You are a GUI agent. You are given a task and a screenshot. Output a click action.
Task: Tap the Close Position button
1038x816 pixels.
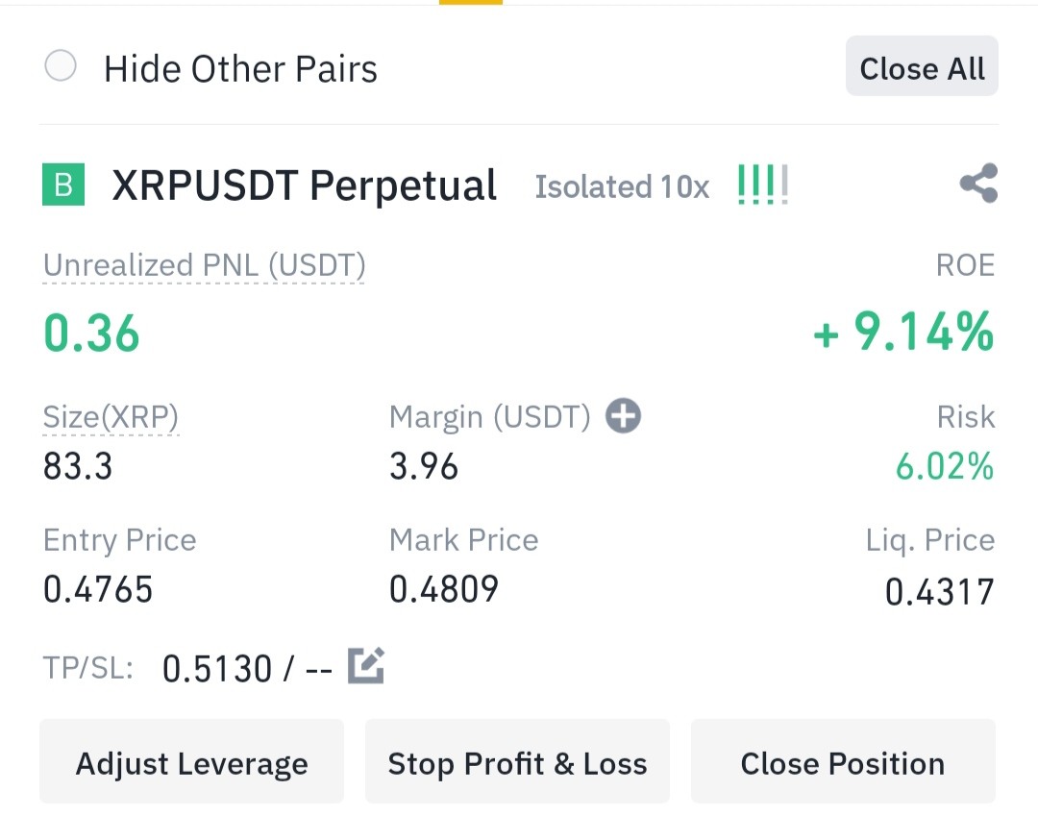coord(843,762)
